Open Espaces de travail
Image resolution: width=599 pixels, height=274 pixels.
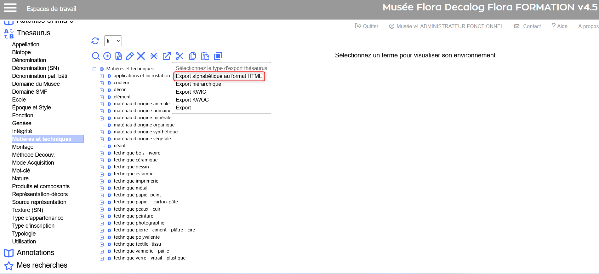(x=51, y=9)
